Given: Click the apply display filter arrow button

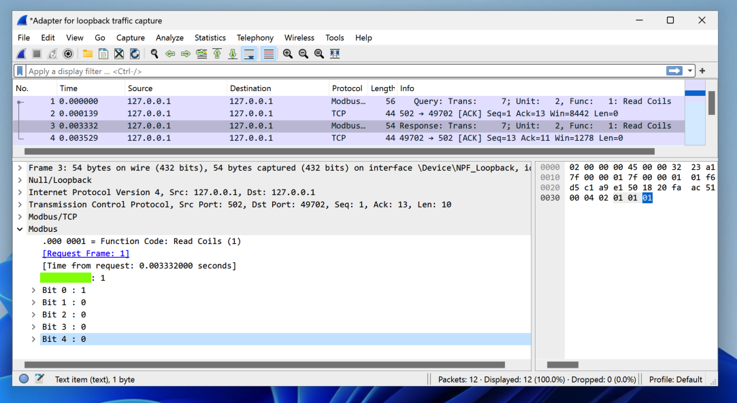Looking at the screenshot, I should pyautogui.click(x=674, y=71).
